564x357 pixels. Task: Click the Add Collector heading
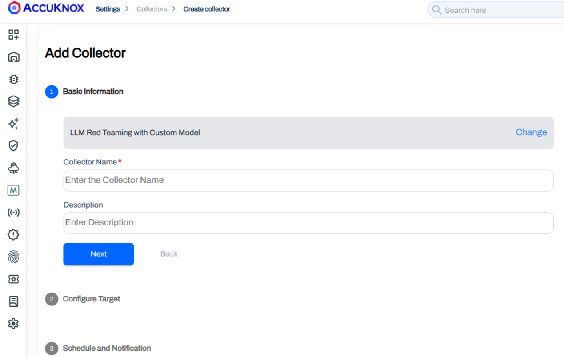pyautogui.click(x=85, y=53)
